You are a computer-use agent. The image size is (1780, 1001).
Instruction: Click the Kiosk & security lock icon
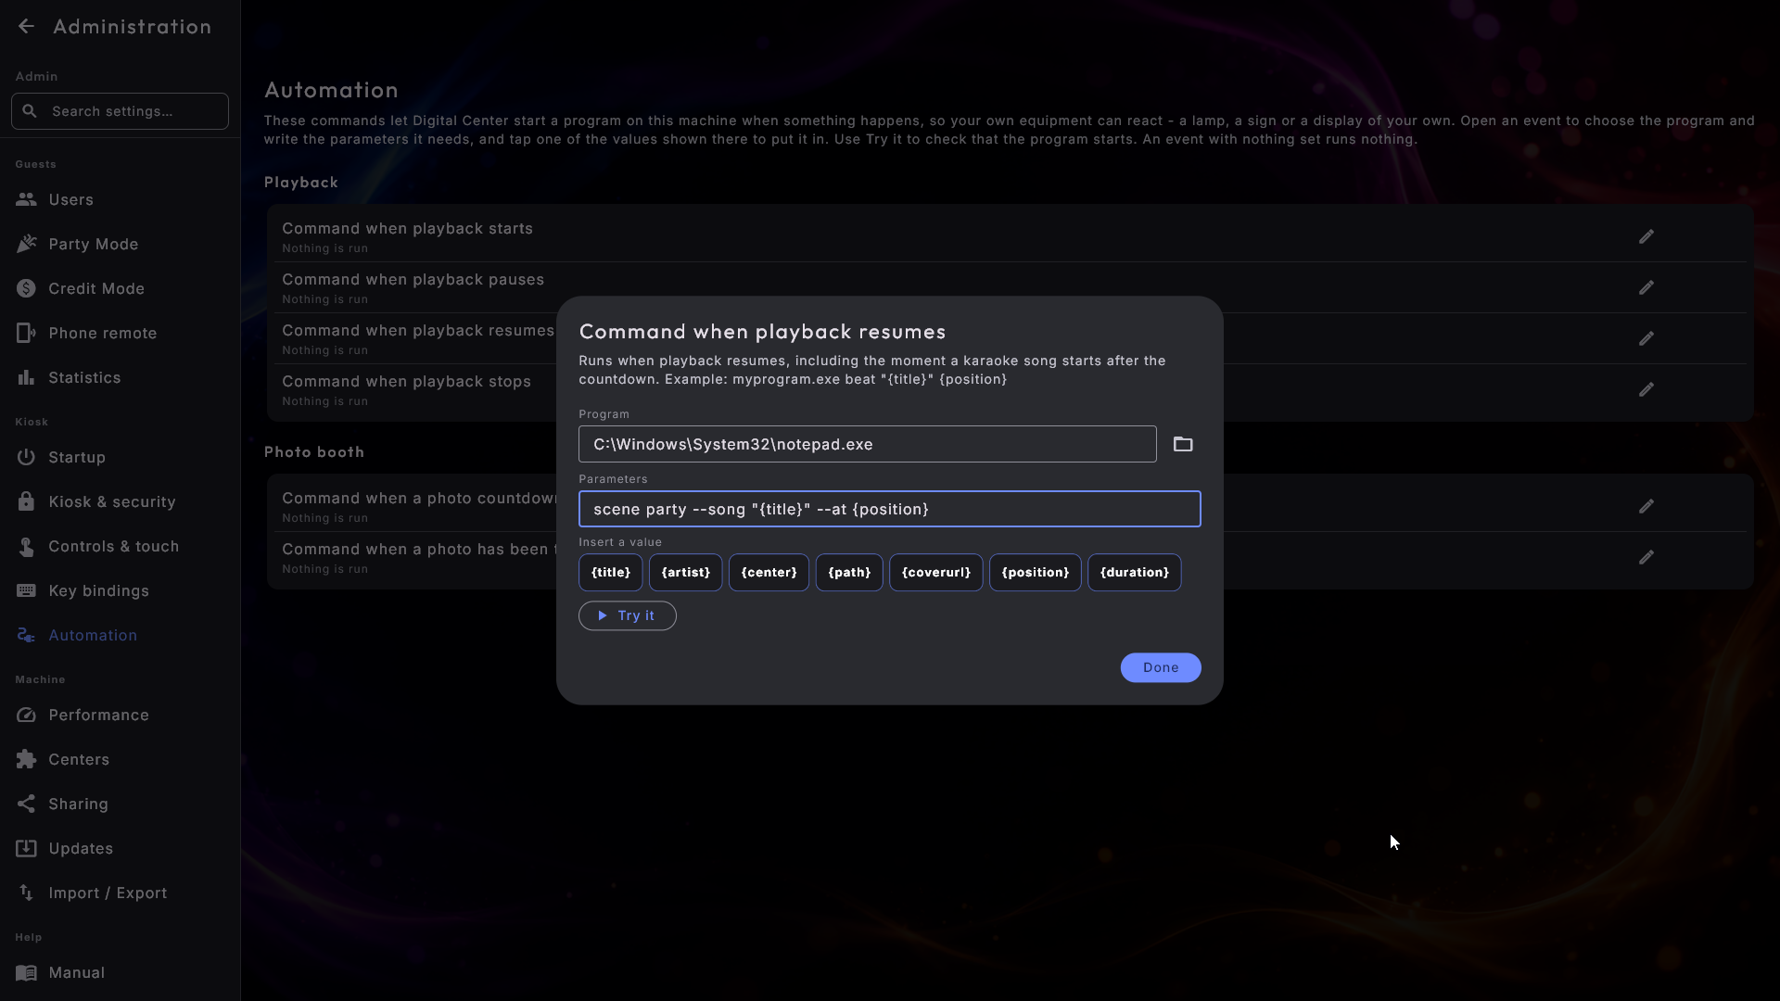[26, 501]
